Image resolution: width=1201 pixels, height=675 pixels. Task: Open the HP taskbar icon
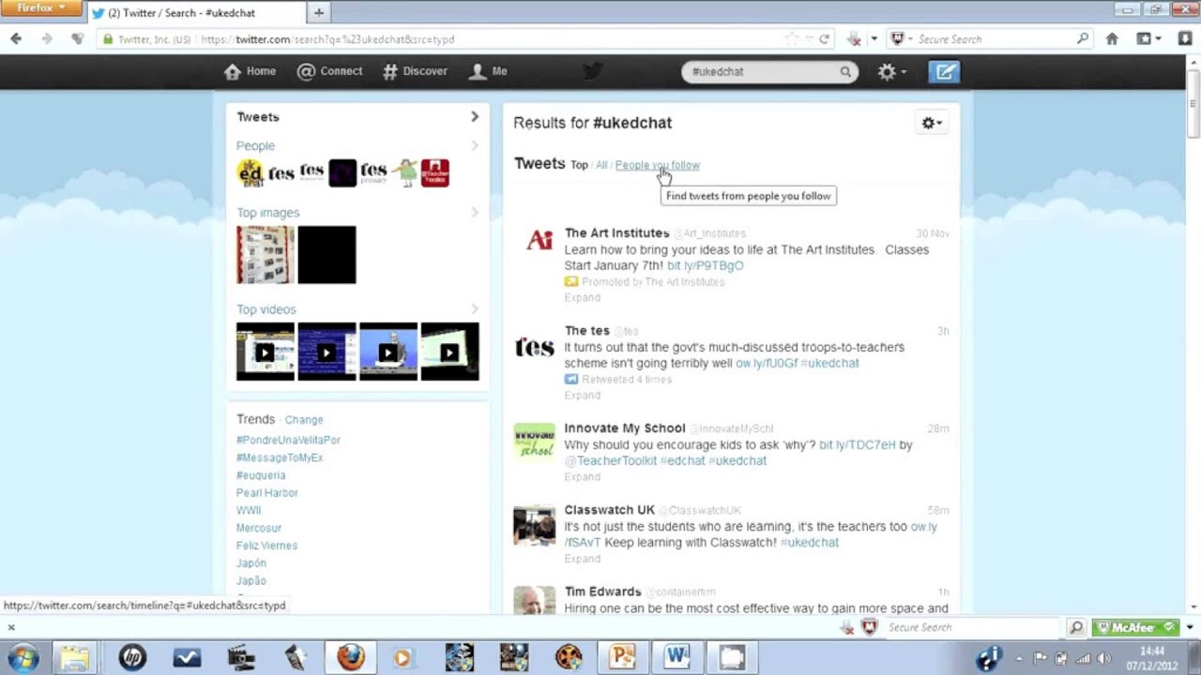(132, 657)
